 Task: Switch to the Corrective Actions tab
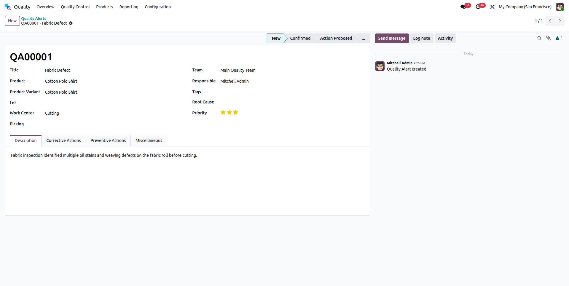pyautogui.click(x=63, y=140)
